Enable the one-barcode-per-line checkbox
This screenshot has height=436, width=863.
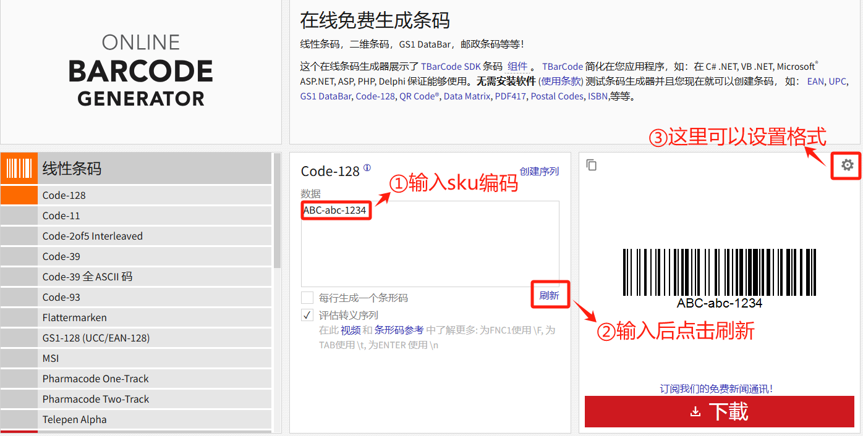click(307, 298)
